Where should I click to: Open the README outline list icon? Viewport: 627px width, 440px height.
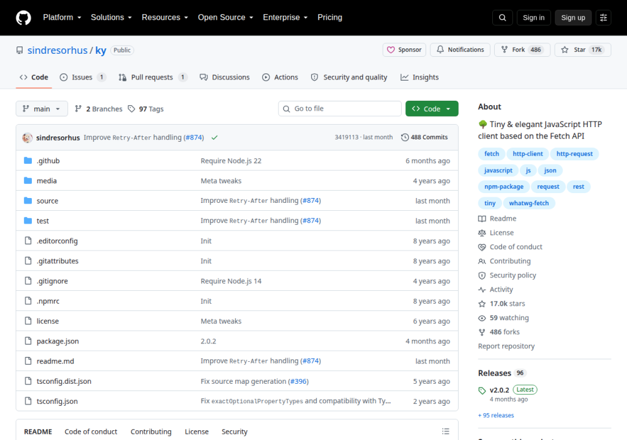(x=446, y=431)
